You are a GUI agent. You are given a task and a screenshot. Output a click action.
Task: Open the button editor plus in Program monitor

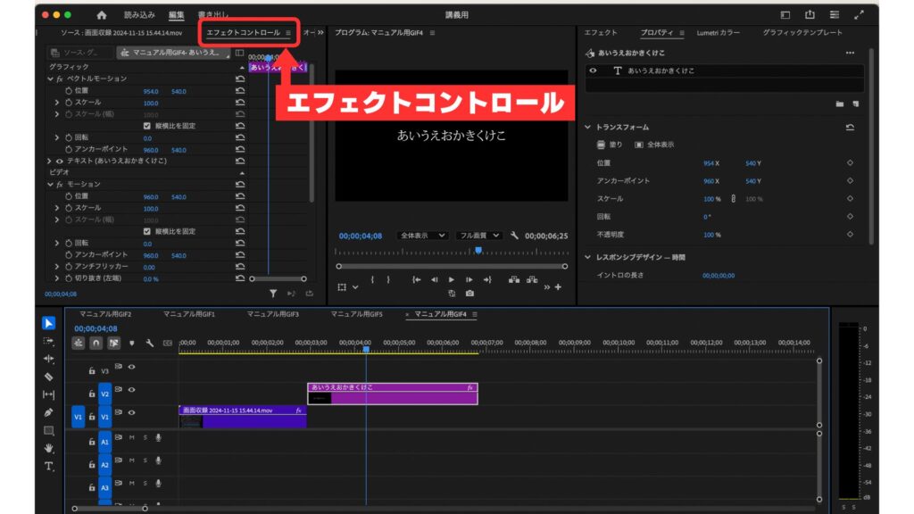[x=558, y=286]
